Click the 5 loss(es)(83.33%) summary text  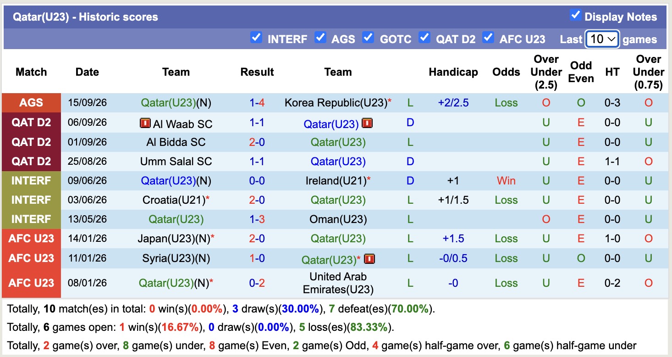click(346, 327)
